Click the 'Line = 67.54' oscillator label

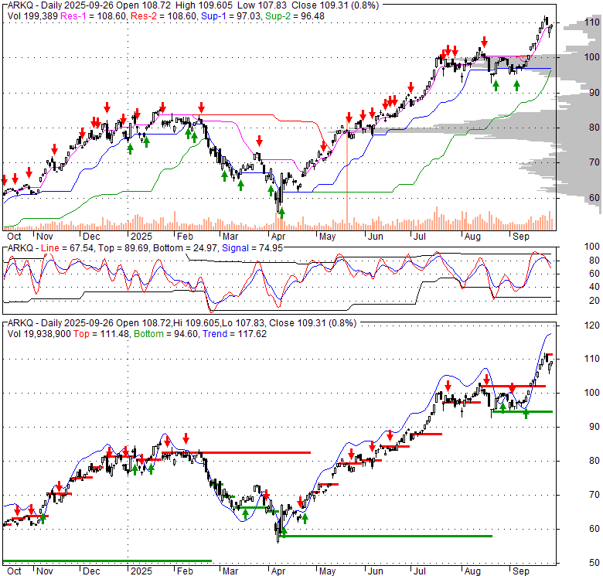[67, 248]
